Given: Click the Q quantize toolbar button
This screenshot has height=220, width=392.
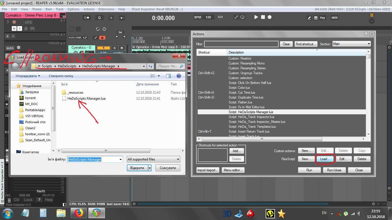Looking at the screenshot, I should coord(99,18).
